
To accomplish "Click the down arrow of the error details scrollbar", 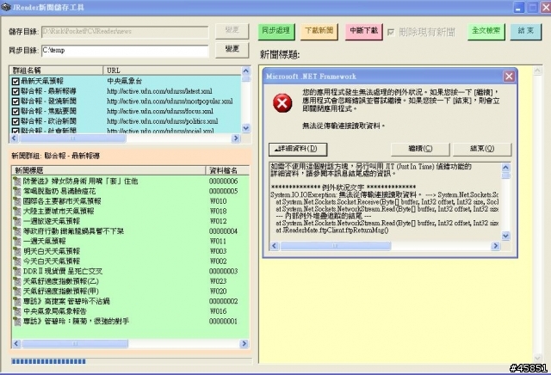I will click(505, 236).
